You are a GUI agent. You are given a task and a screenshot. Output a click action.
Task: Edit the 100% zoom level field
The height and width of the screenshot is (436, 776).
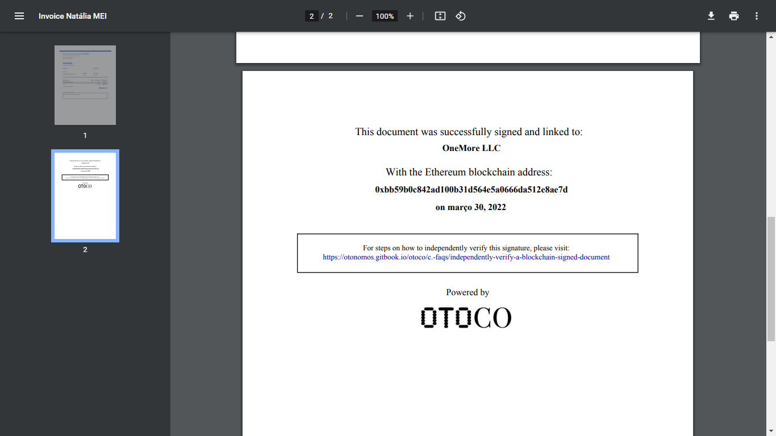point(385,16)
